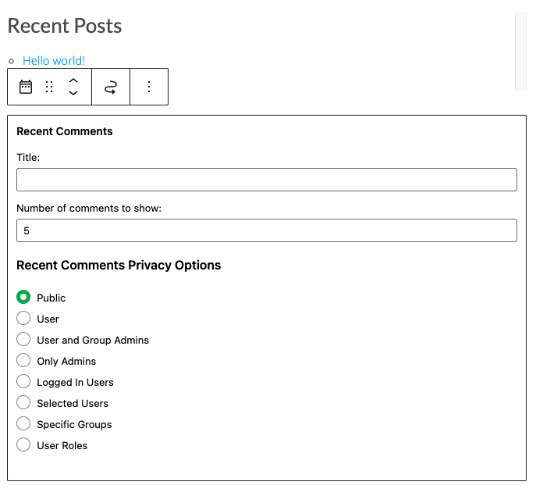Choose User and Group Admins option
Viewport: 536px width, 496px height.
pyautogui.click(x=23, y=340)
